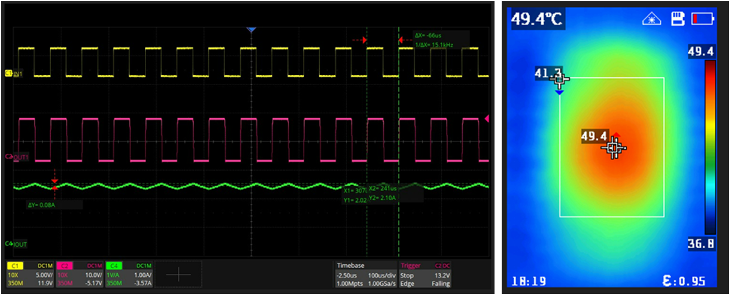
Task: Add a new channel with the plus box
Action: 180,274
